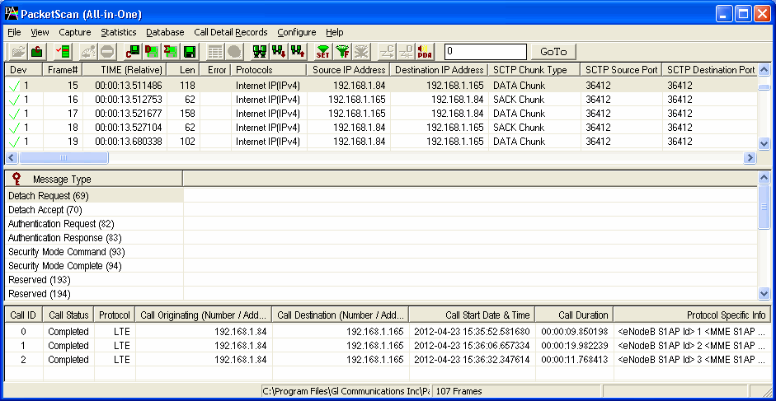Click the grayed crossed-out funnel icon

360,51
